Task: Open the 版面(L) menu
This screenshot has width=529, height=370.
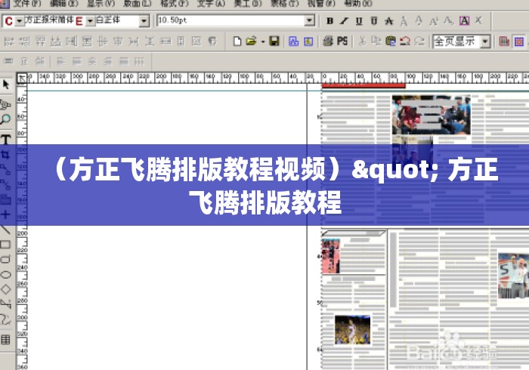Action: tap(138, 3)
